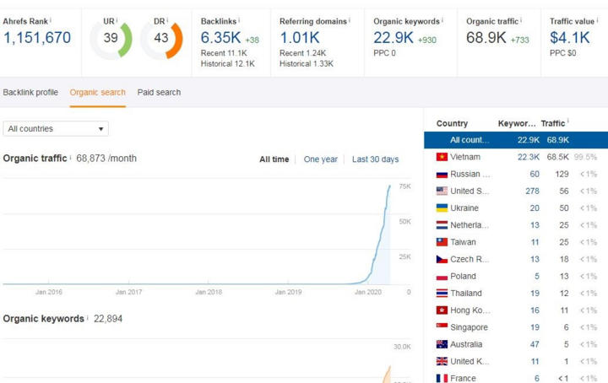The height and width of the screenshot is (383, 608).
Task: Open the 22.9K organic keywords value
Action: click(394, 38)
